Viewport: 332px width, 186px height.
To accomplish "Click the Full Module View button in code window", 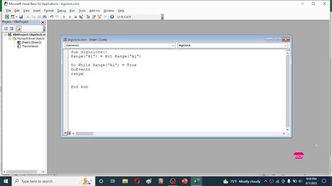I will tap(69, 133).
